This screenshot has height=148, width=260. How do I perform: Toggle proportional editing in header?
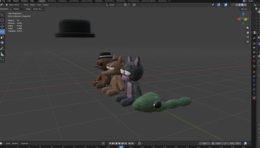click(x=134, y=5)
